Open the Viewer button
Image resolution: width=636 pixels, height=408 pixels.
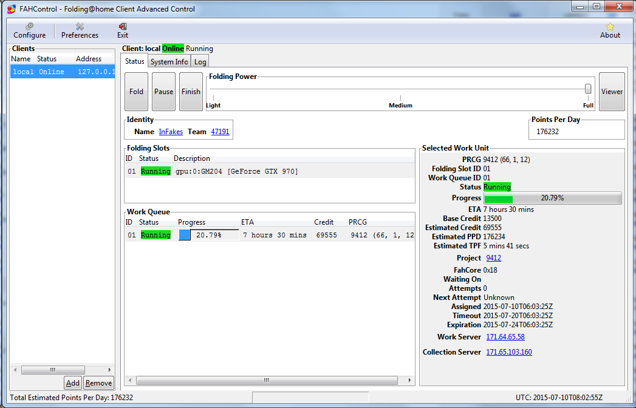tap(612, 92)
